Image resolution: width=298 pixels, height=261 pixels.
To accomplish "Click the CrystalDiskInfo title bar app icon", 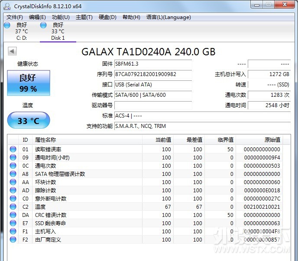I will (7, 6).
